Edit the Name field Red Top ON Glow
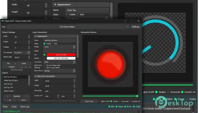The image size is (199, 113). coord(59,40)
